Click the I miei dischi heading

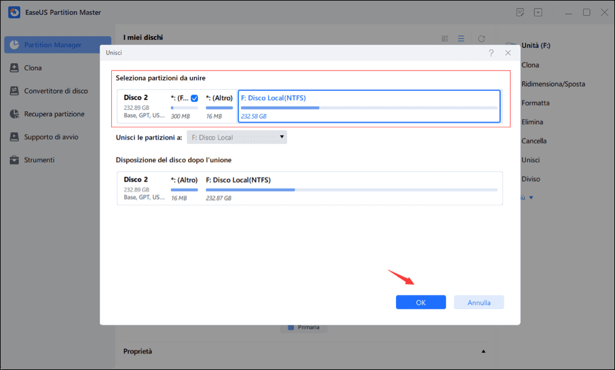(143, 37)
